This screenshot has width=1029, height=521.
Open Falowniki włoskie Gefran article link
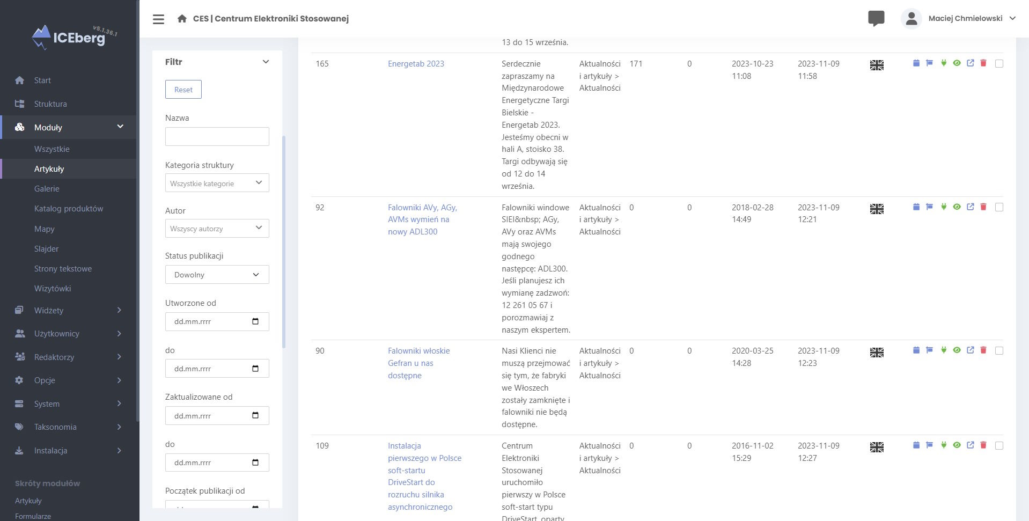[419, 363]
